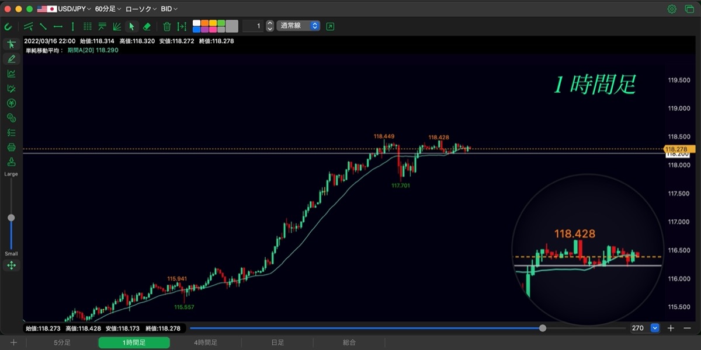Zoom in with the plus button
This screenshot has width=701, height=350.
pyautogui.click(x=671, y=328)
